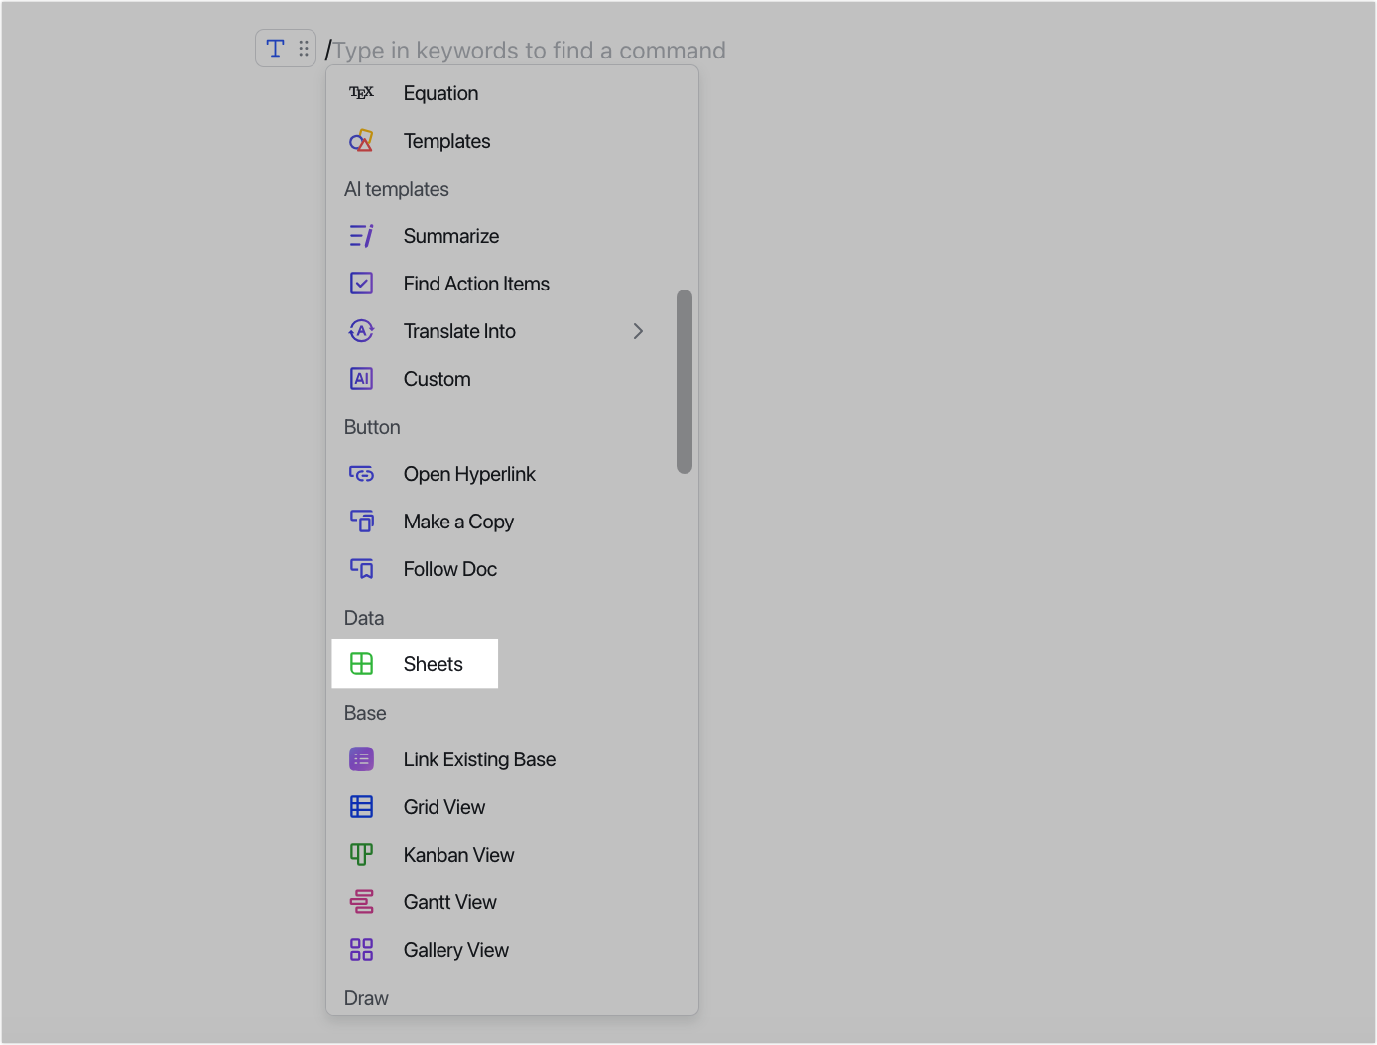This screenshot has height=1045, width=1377.
Task: Choose Sheets under the Data section
Action: 433,663
